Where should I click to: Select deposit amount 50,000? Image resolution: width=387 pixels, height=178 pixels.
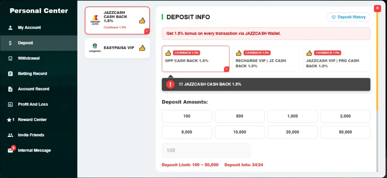[x=345, y=132]
